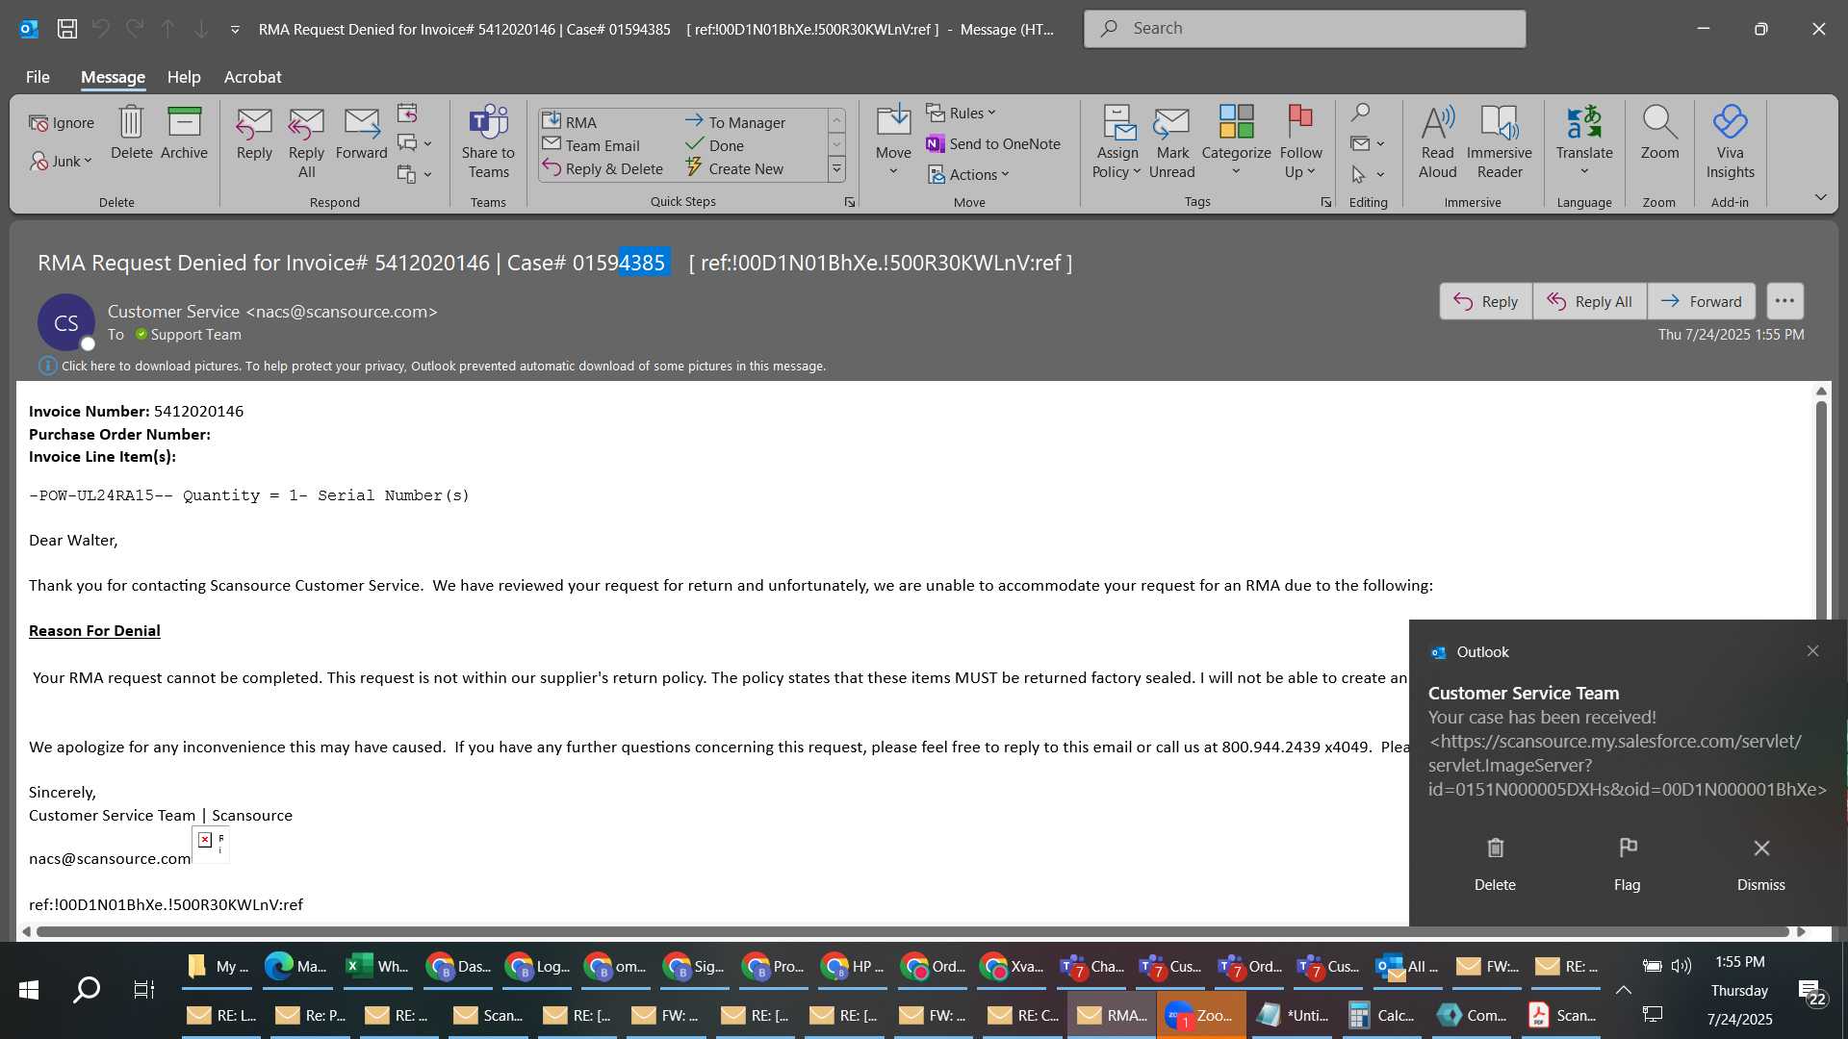The width and height of the screenshot is (1848, 1039).
Task: Archive the message via ribbon
Action: coord(184,133)
